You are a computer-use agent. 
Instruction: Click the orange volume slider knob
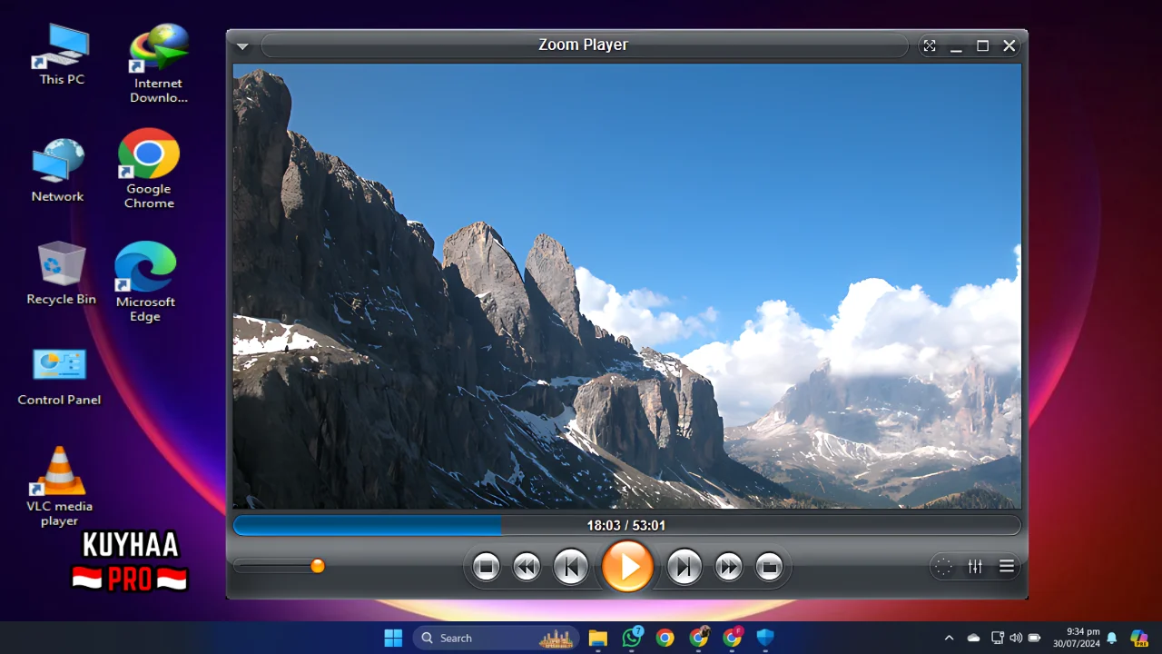click(317, 566)
